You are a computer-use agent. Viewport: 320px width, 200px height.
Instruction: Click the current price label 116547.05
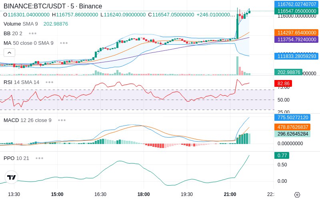(296, 11)
